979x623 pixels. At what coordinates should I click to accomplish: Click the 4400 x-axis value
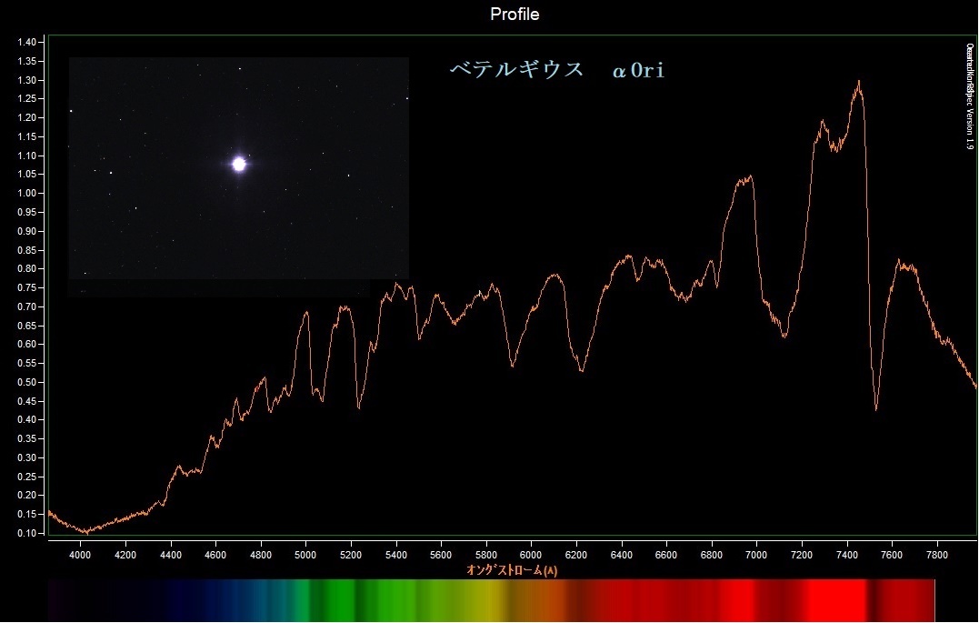[x=171, y=555]
